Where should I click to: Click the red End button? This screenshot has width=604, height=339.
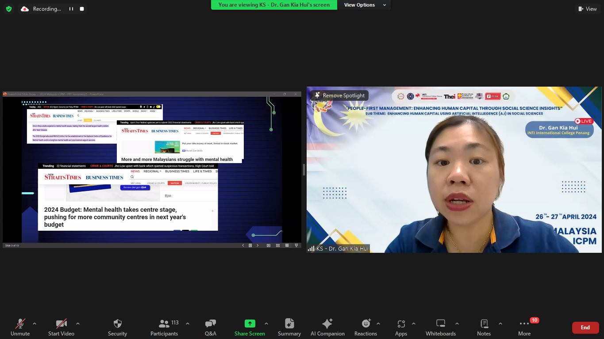coord(585,328)
